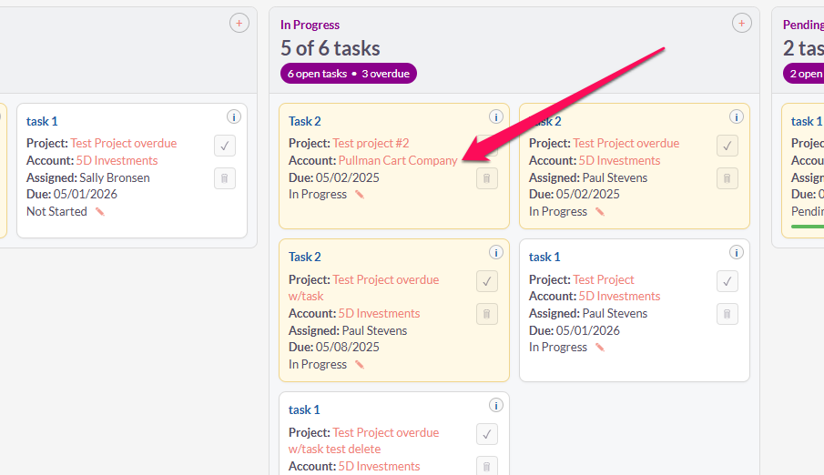Delete the task due 05/08/2025 via trash icon
The height and width of the screenshot is (475, 824).
[x=487, y=314]
